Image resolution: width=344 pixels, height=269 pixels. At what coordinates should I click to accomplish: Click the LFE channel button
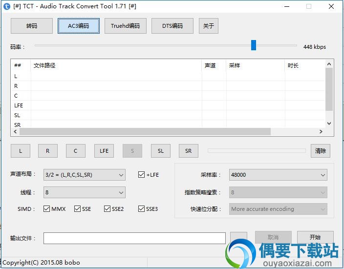[104, 151]
